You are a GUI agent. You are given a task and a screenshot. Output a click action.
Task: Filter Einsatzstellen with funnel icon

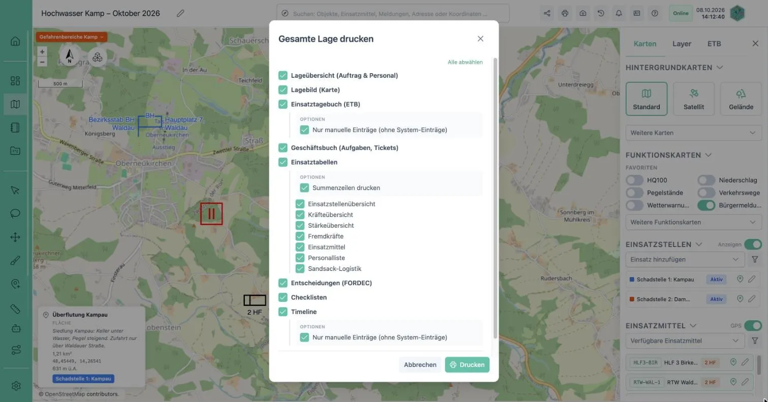[x=755, y=259]
